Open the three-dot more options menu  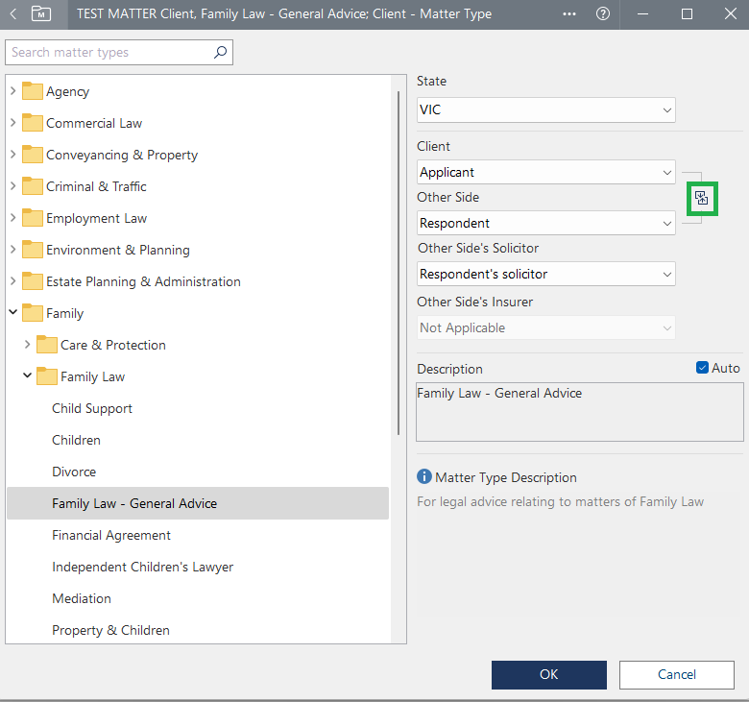(569, 14)
